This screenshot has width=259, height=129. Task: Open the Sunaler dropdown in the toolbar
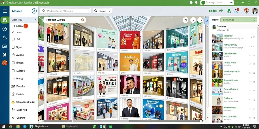tap(102, 11)
